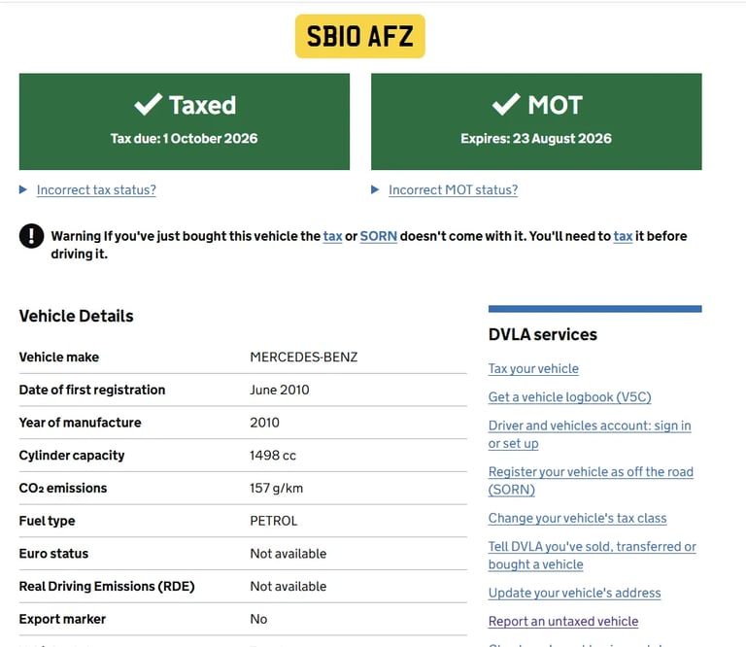Click the 'CO₂ emissions' label

[63, 488]
